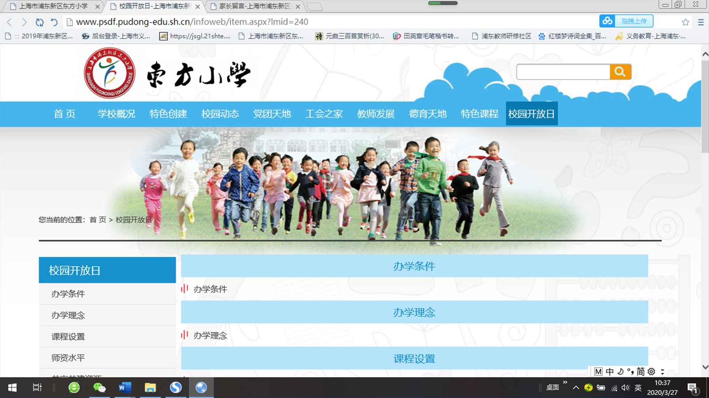Switch the 英 input language in the tray
Image resolution: width=709 pixels, height=398 pixels.
[x=638, y=388]
